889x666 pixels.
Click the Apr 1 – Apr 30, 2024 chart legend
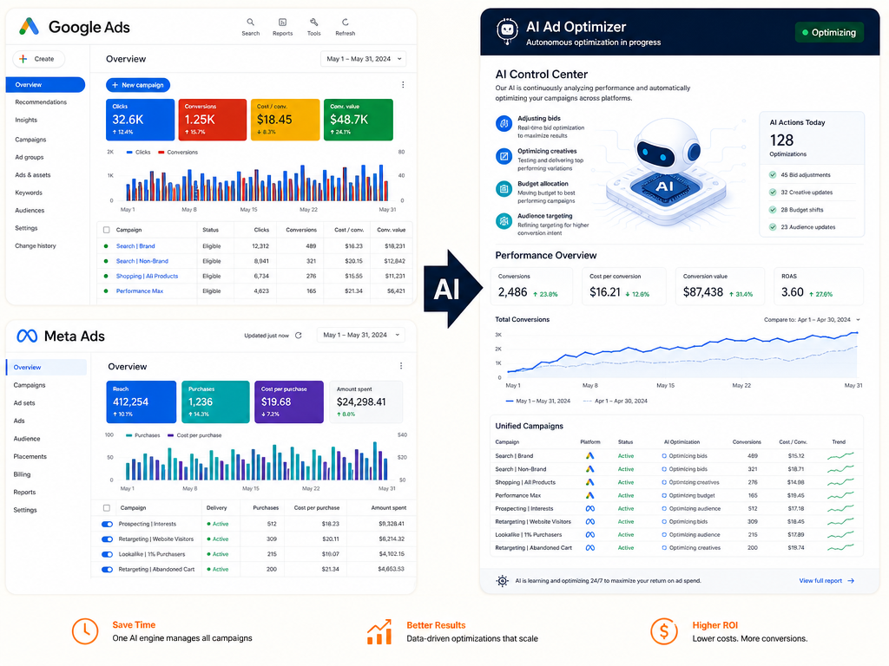(x=616, y=401)
